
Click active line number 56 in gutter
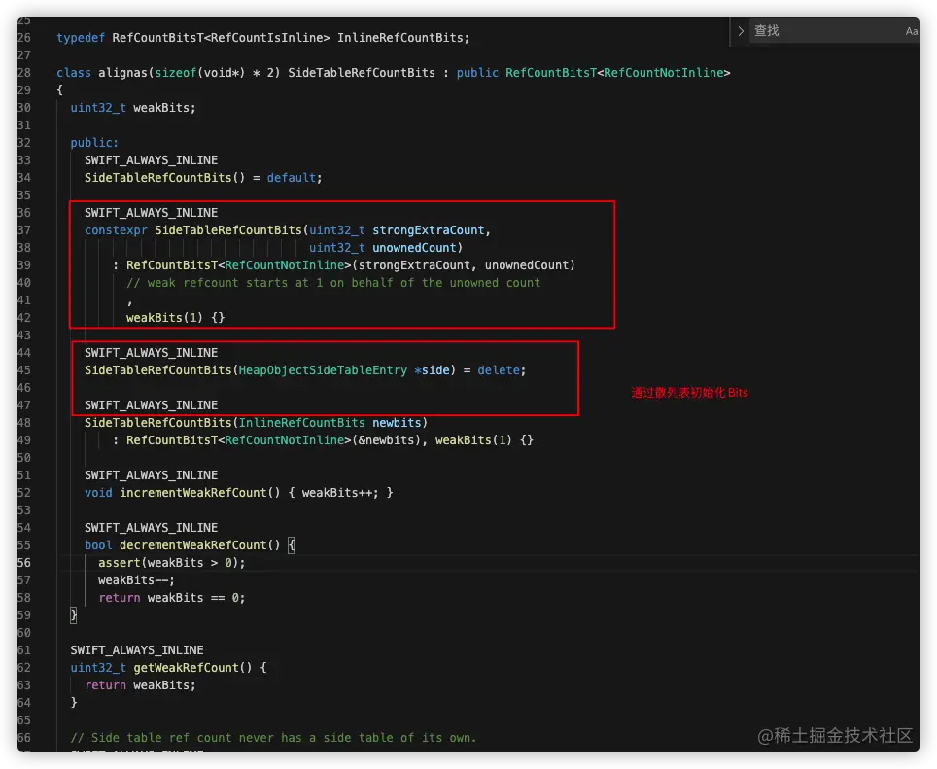tap(24, 563)
